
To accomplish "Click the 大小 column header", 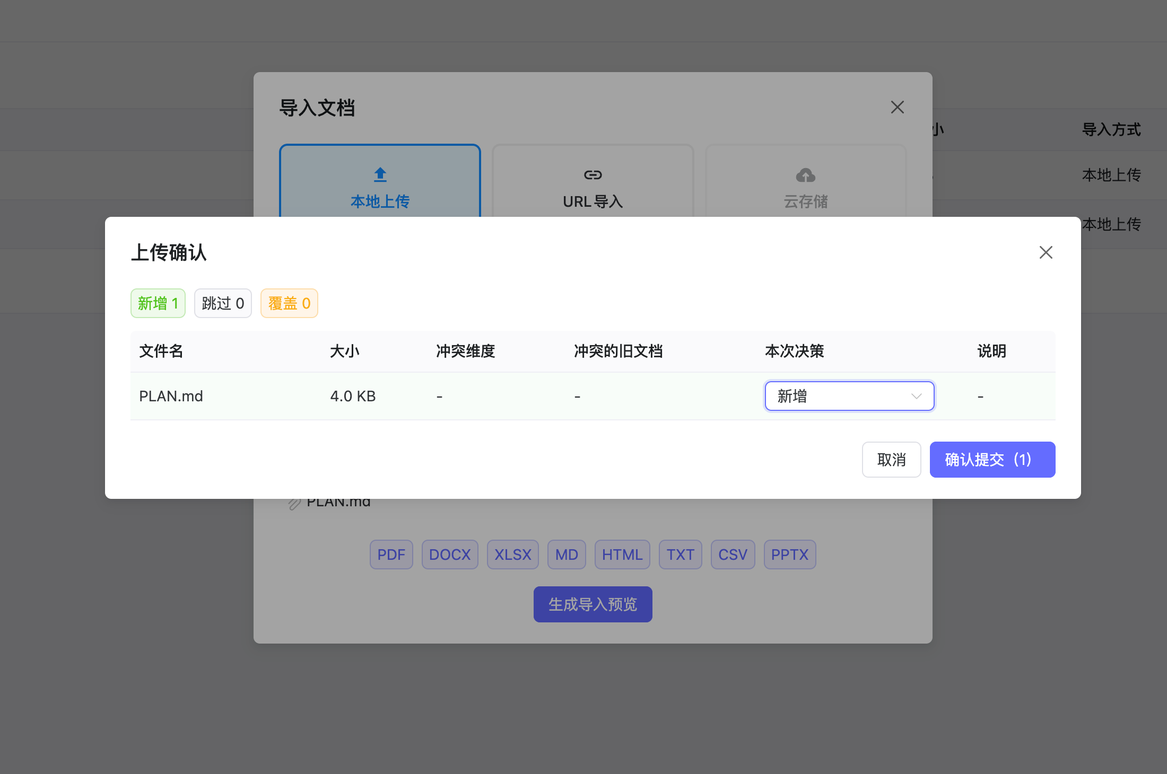I will point(344,351).
